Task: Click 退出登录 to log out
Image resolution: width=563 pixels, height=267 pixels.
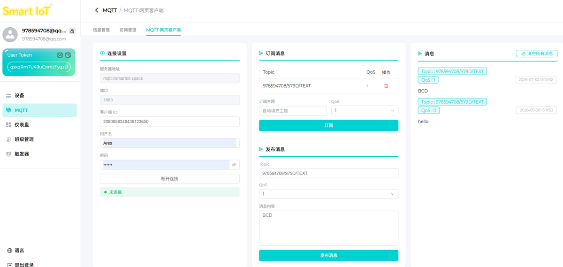Action: [x=20, y=265]
